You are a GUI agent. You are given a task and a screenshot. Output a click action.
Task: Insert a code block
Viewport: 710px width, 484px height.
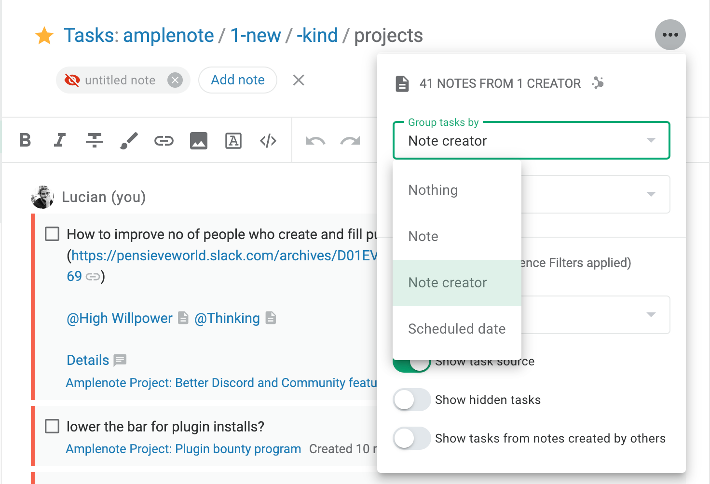[x=268, y=141]
